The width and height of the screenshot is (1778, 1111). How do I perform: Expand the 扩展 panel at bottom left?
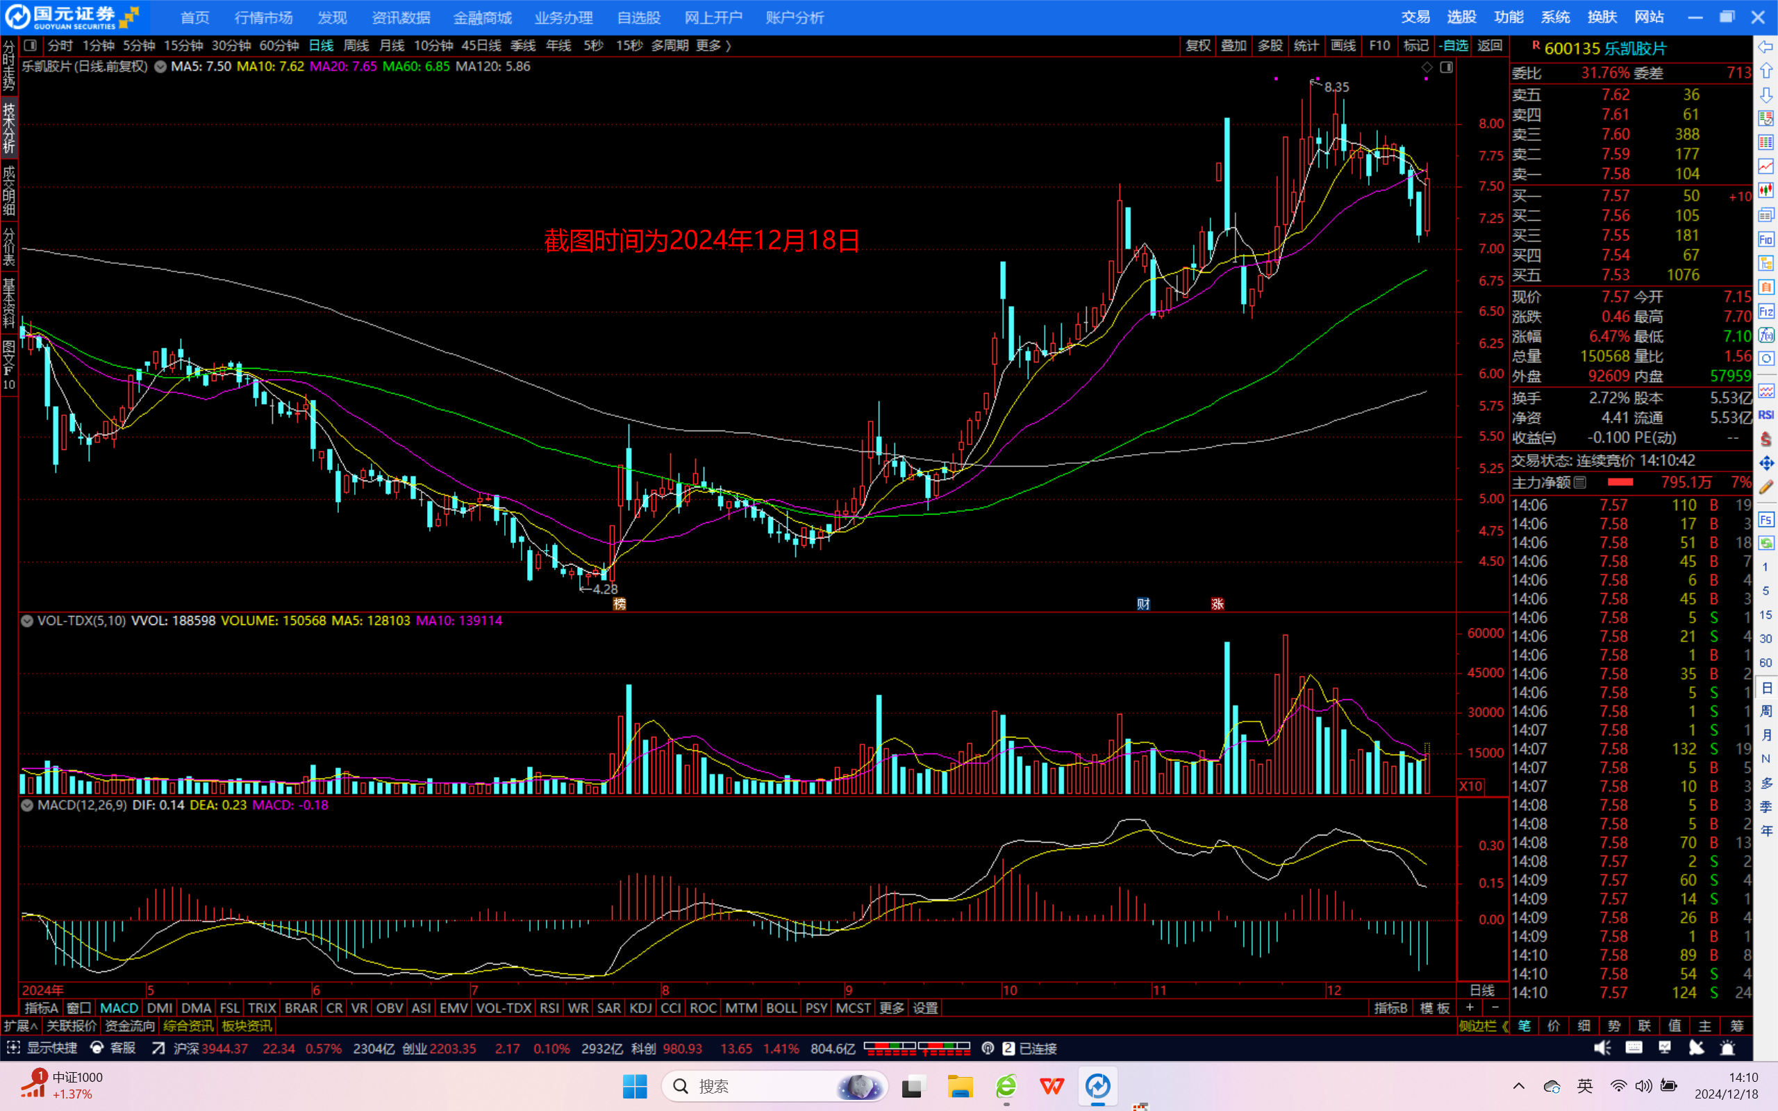pyautogui.click(x=20, y=1026)
